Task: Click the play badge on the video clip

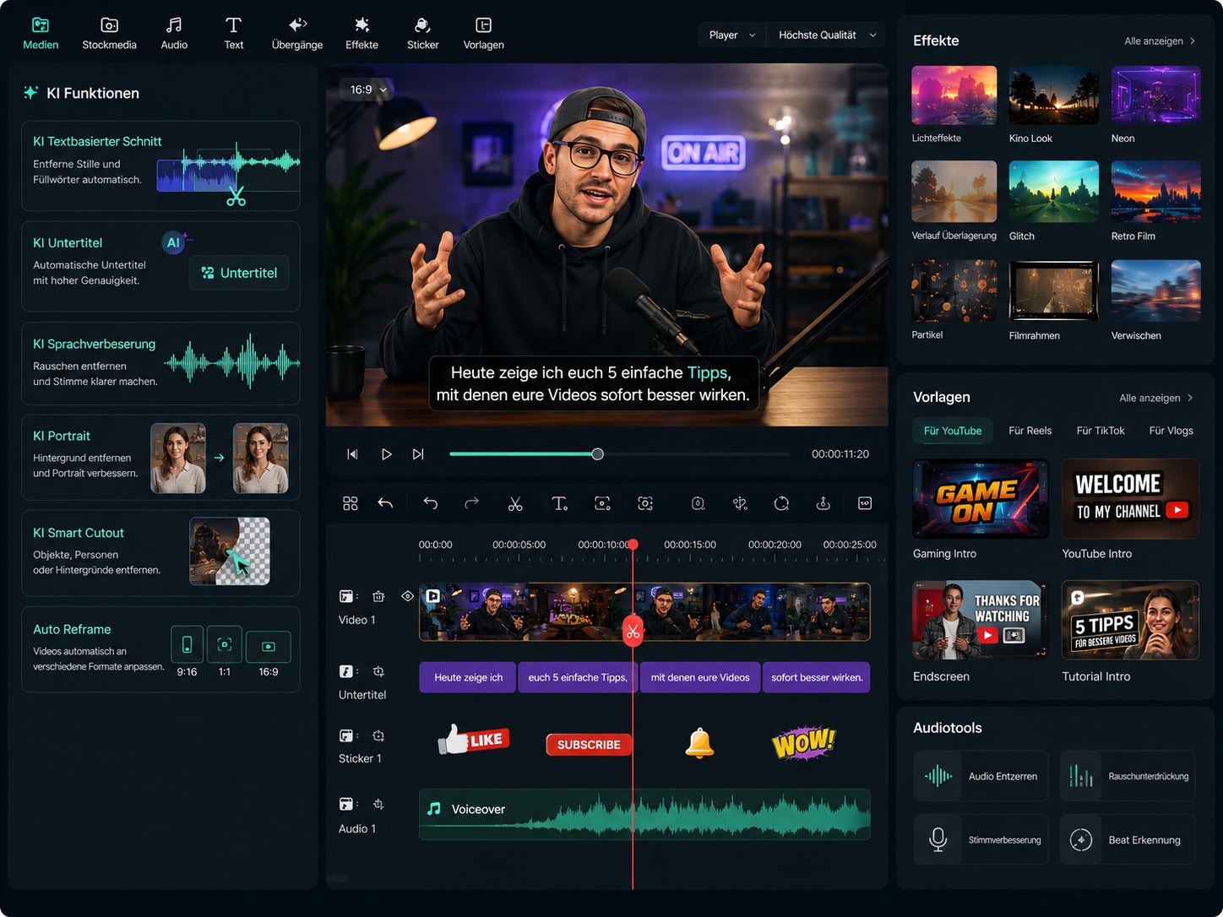Action: pyautogui.click(x=432, y=595)
